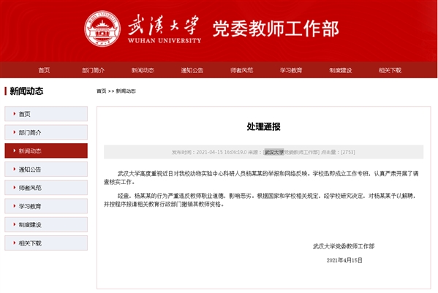Screen dimensions: 438x293
Task: Open 制度建设 in the top navigation bar
Action: (x=340, y=70)
